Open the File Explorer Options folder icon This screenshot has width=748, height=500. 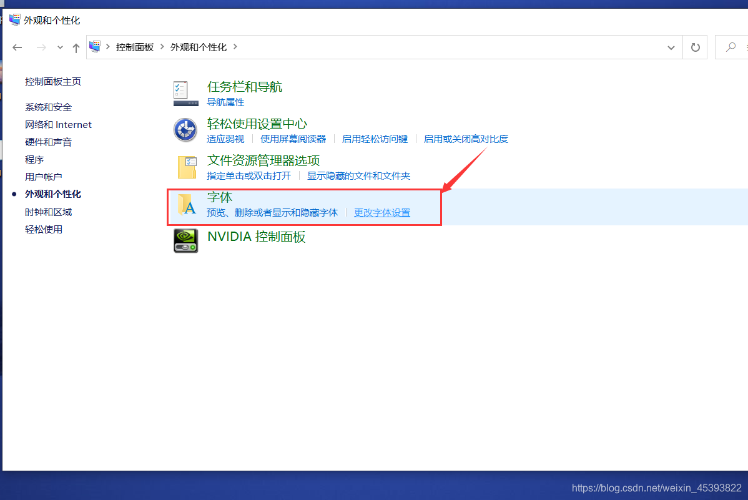click(x=187, y=167)
